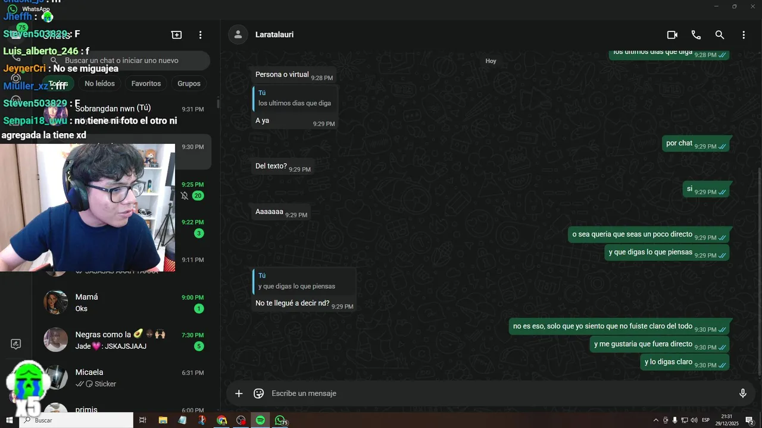
Task: Select the 'Hoy' date chip
Action: (491, 61)
